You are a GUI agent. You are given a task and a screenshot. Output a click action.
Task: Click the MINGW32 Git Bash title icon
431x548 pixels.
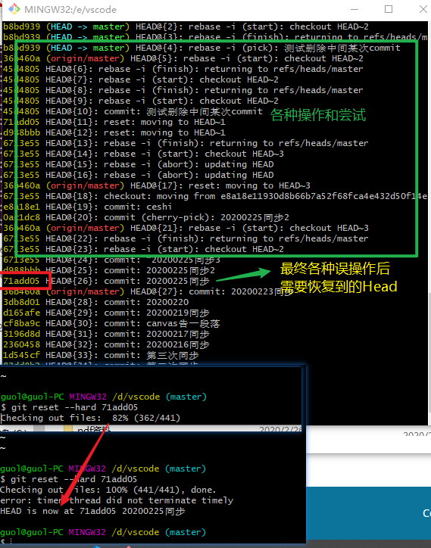point(14,9)
